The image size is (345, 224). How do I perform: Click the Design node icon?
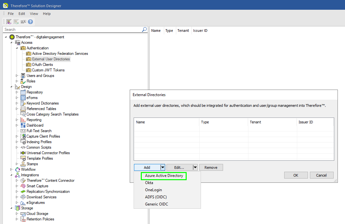point(18,87)
